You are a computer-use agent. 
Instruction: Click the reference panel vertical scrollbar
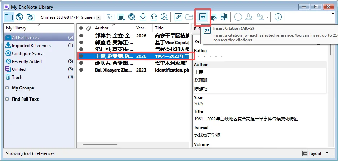(x=330, y=50)
